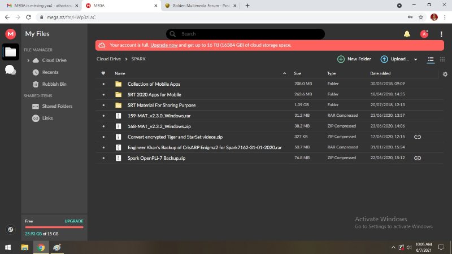452x254 pixels.
Task: Switch to thumbnail grid view
Action: click(x=442, y=59)
